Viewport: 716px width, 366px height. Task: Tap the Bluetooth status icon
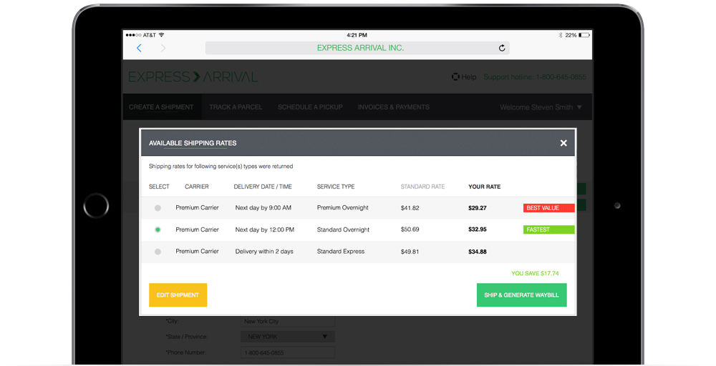click(x=560, y=35)
